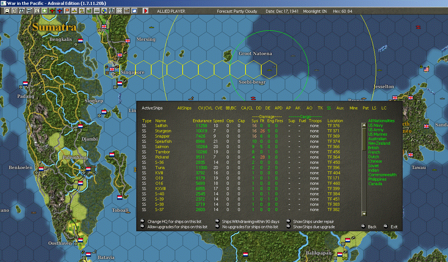
Task: Click the Singapore base hex on map
Action: (x=112, y=69)
